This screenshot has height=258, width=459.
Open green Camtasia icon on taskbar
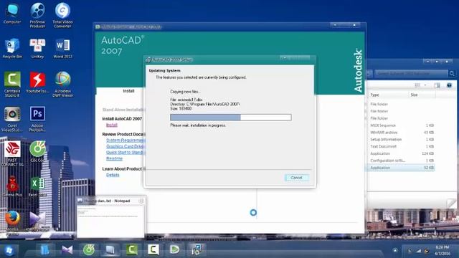132,250
